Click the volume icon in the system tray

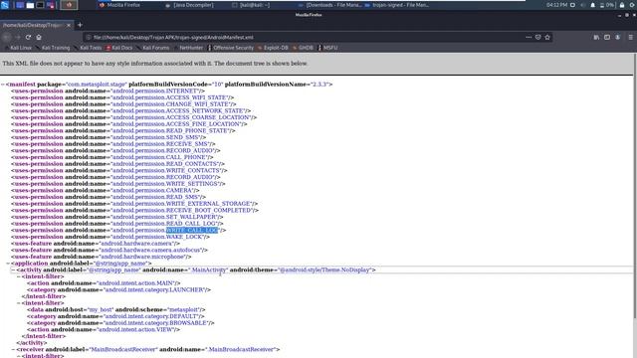pyautogui.click(x=583, y=5)
